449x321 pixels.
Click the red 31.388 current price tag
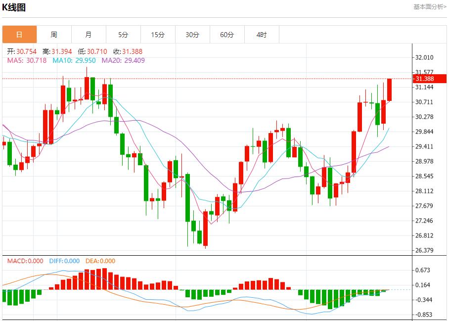coord(429,79)
